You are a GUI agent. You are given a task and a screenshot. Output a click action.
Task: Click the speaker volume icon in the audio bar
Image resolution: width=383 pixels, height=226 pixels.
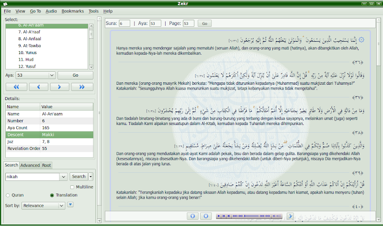[274, 216]
